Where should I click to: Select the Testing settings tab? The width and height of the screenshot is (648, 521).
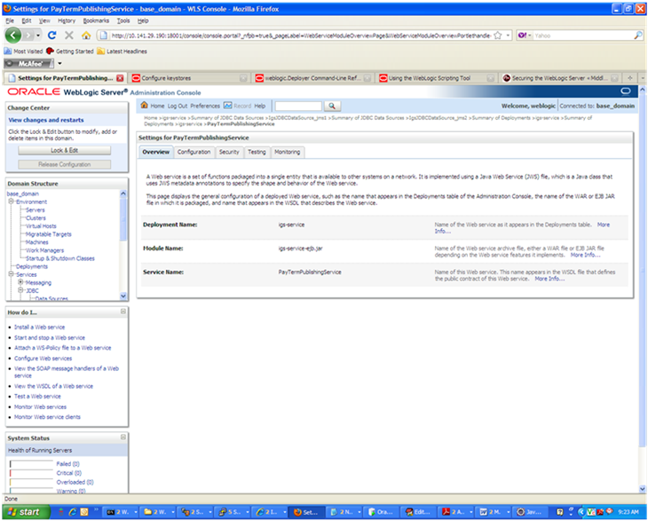(257, 152)
